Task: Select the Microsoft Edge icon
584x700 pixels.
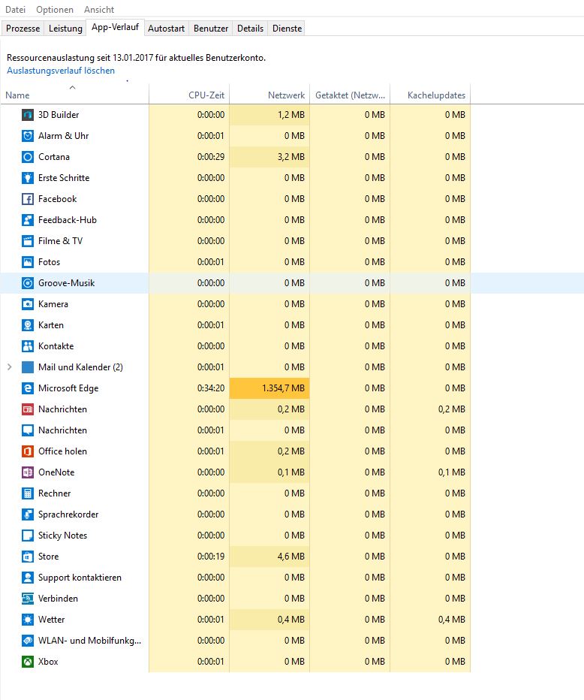Action: coord(28,388)
